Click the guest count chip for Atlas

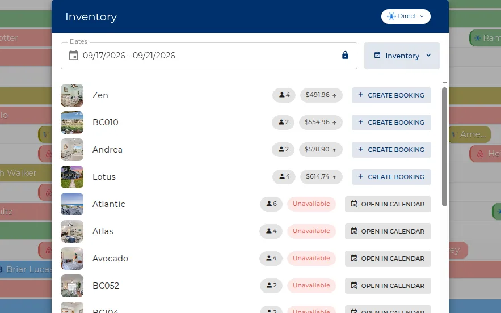(271, 231)
